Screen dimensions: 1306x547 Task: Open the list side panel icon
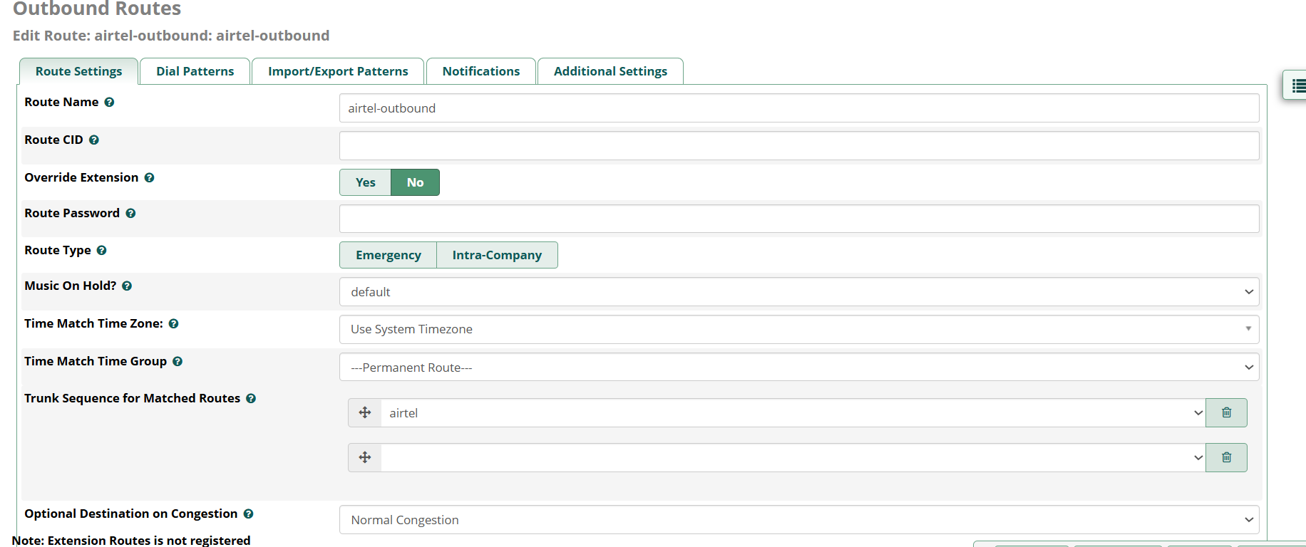[1297, 85]
